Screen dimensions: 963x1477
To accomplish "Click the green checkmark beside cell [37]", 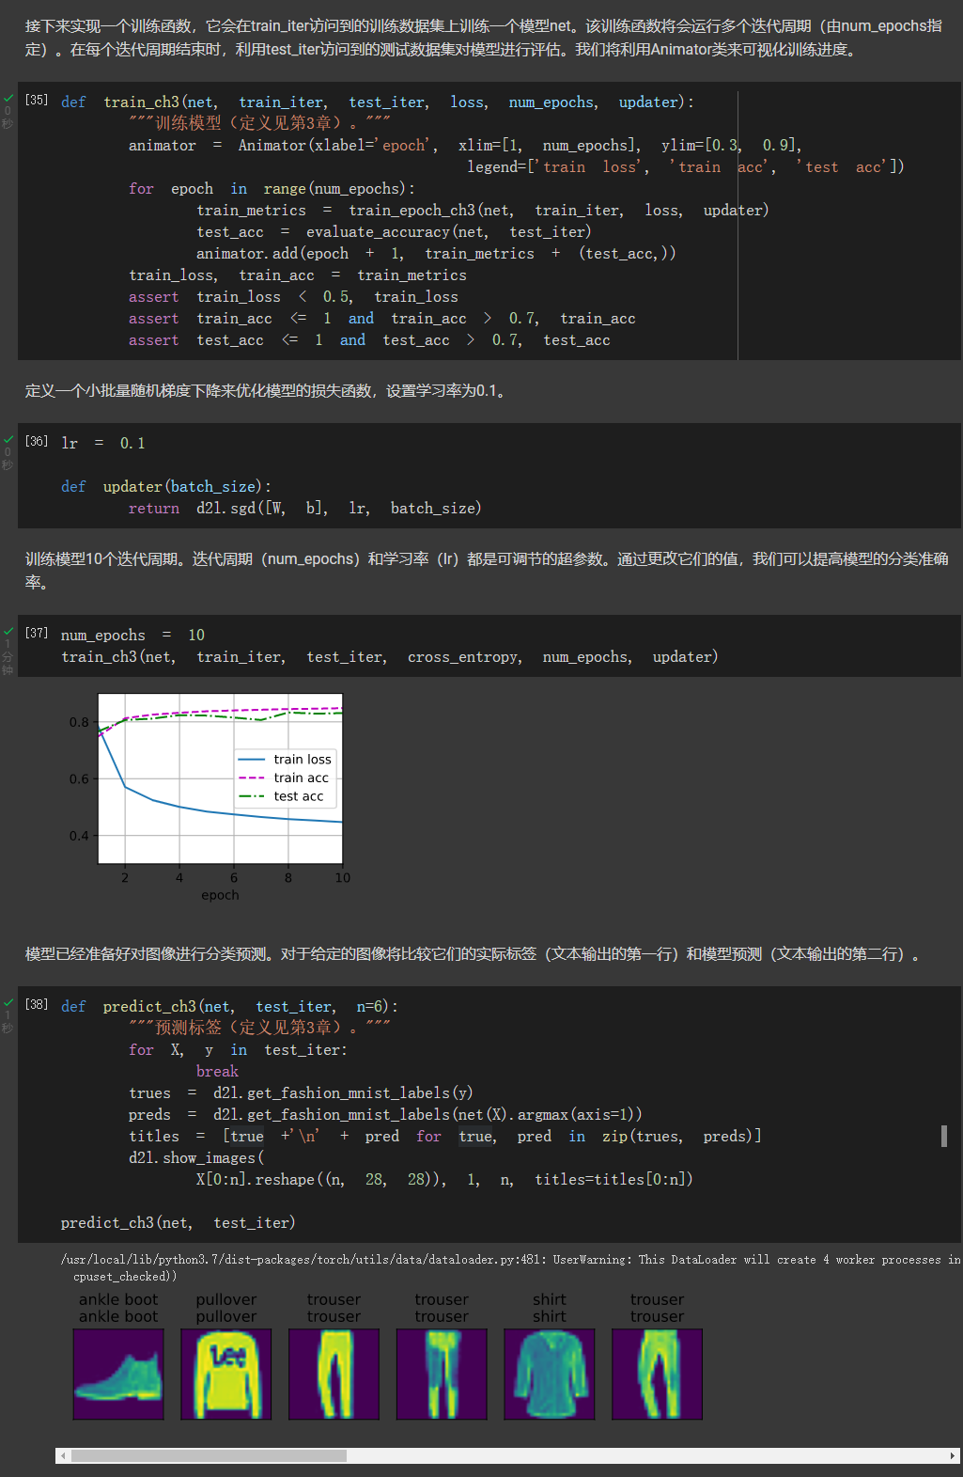I will [x=8, y=631].
